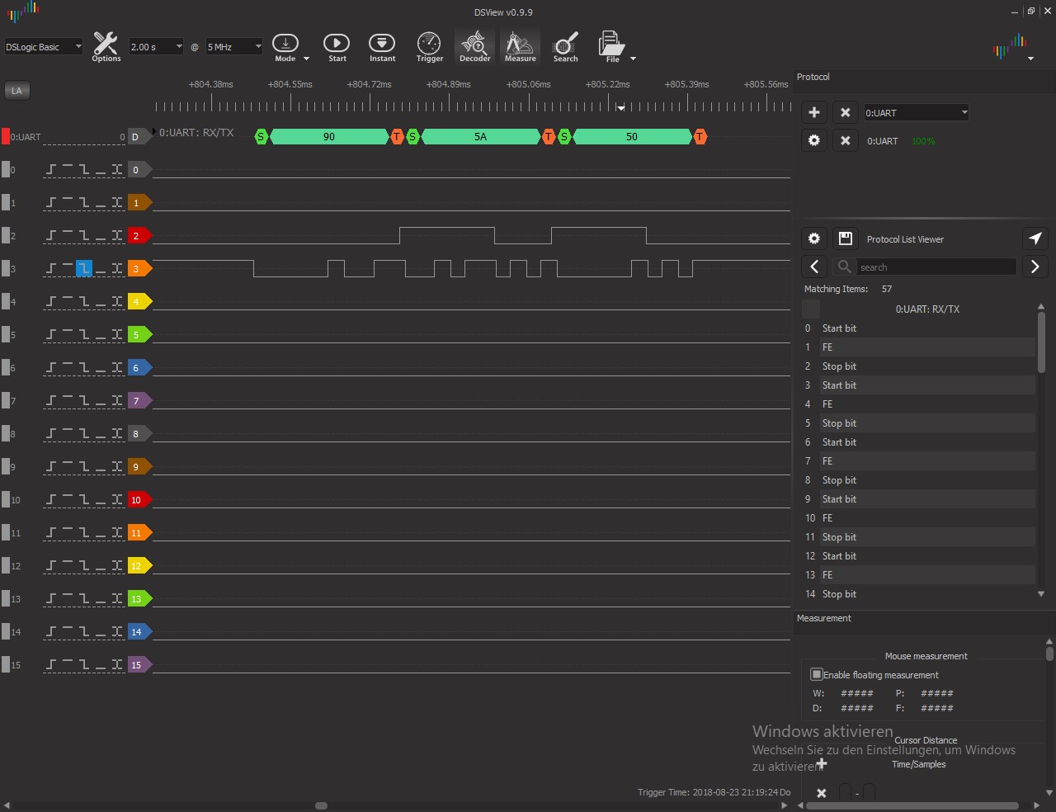Set rising edge trigger on channel 0
1056x812 pixels.
[x=52, y=169]
